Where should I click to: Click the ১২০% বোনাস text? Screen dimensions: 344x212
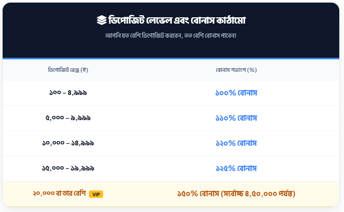click(x=236, y=143)
